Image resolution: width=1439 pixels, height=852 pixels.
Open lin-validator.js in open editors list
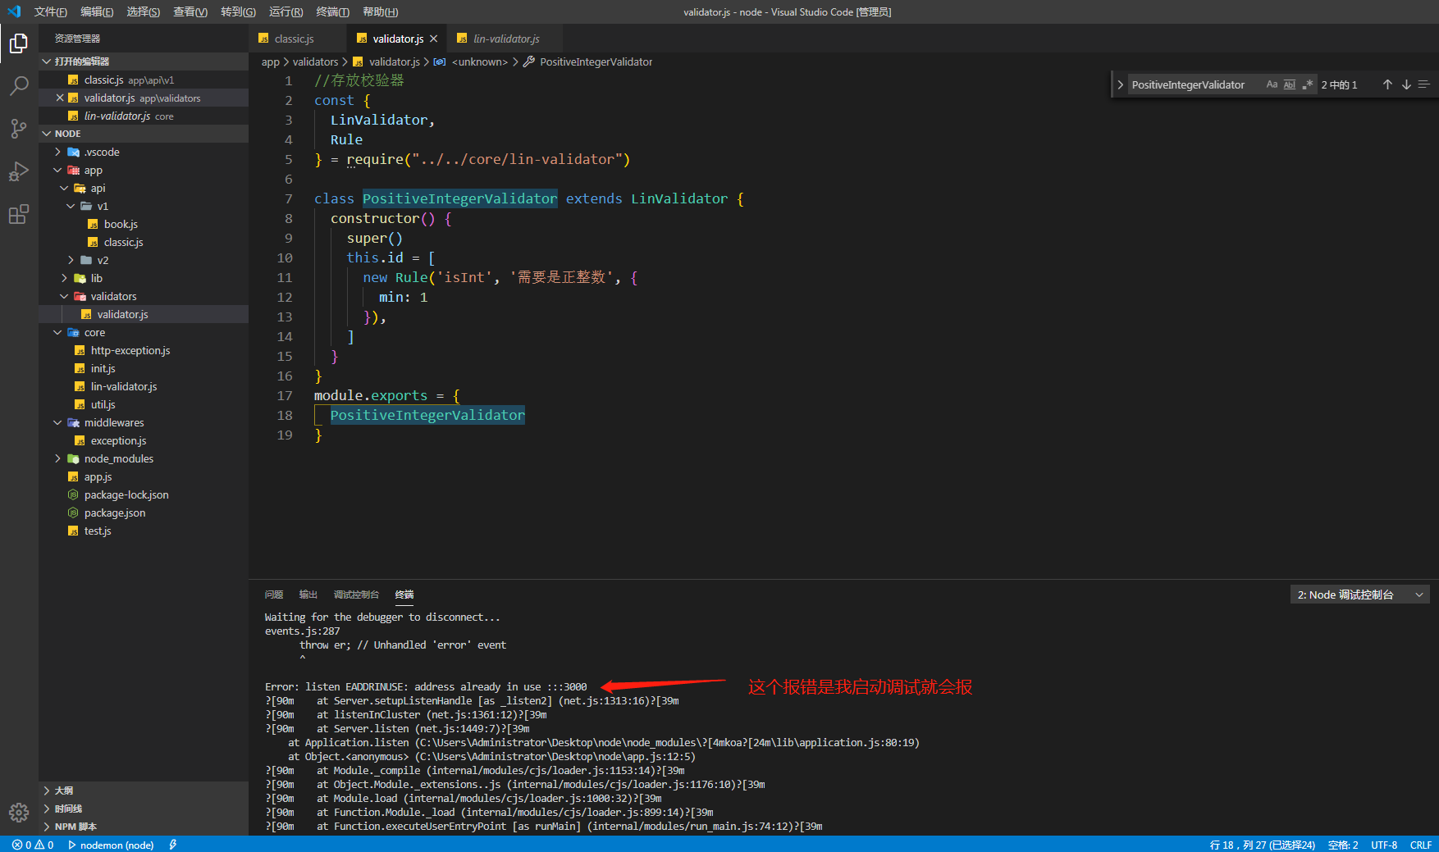click(144, 116)
